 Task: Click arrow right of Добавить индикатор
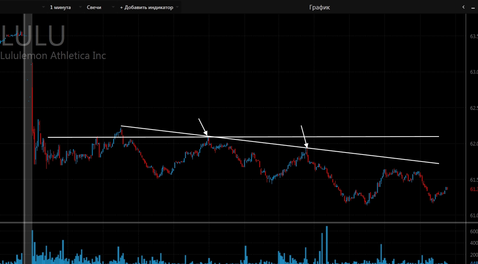pos(177,7)
